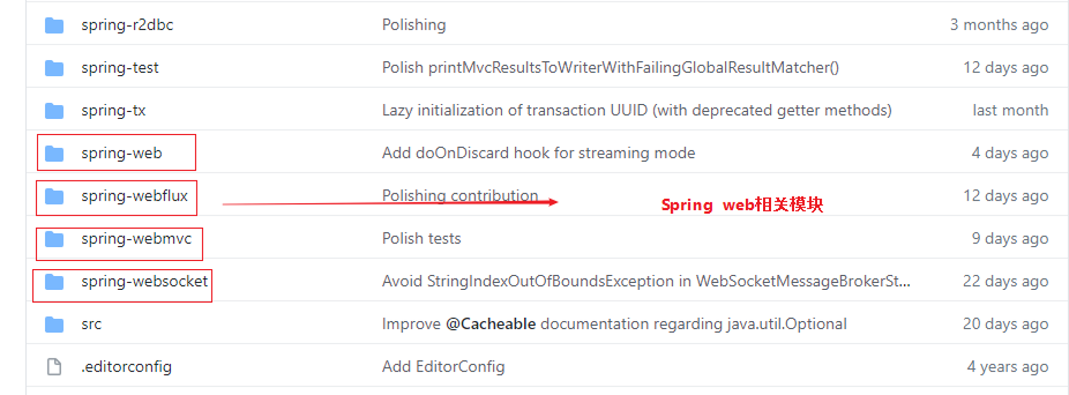This screenshot has height=395, width=1069.
Task: View the 'Add doOnDiscard hook' commit message
Action: [x=538, y=153]
